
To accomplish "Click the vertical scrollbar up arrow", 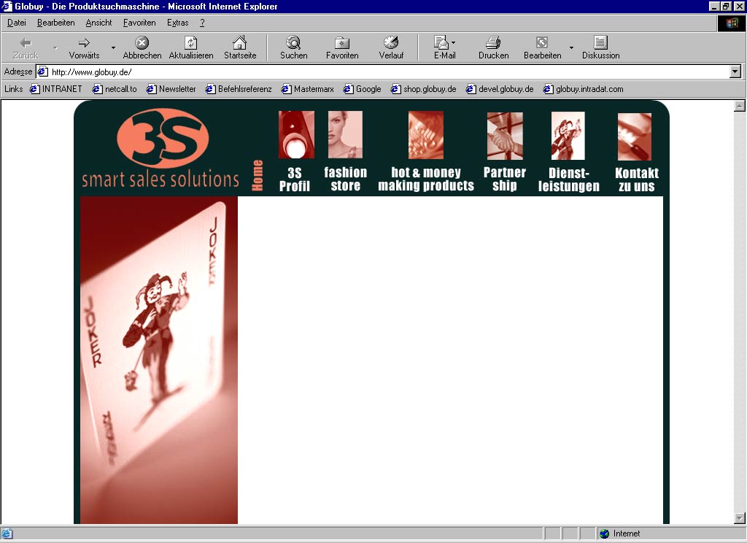I will tap(740, 105).
